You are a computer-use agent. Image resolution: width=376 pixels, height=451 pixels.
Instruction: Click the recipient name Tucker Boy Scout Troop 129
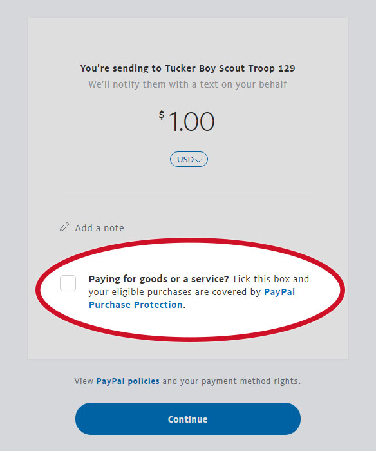[x=230, y=68]
